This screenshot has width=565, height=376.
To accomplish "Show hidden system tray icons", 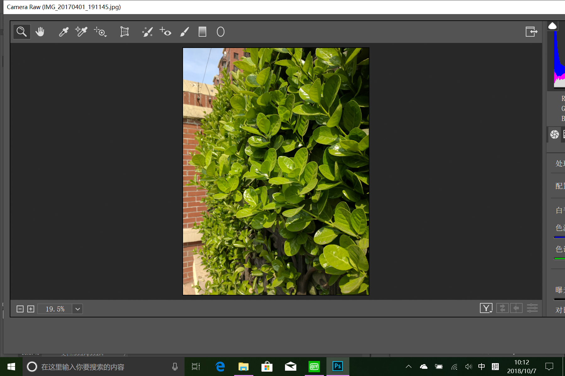I will tap(409, 367).
